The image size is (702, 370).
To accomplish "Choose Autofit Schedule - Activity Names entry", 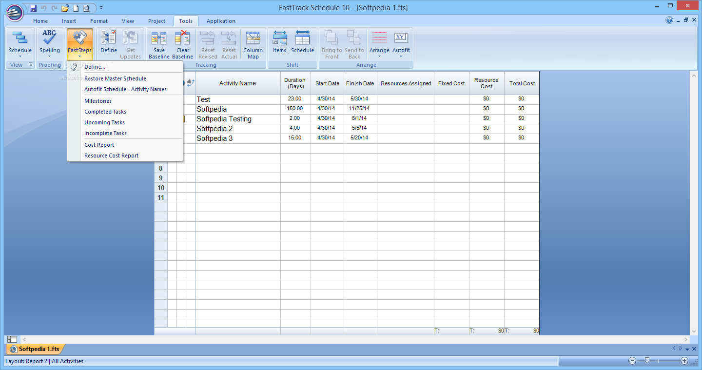I will click(125, 89).
